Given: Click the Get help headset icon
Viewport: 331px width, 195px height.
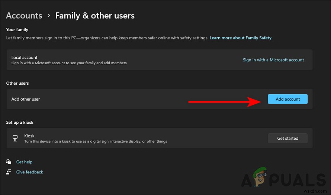Looking at the screenshot, I should click(9, 162).
